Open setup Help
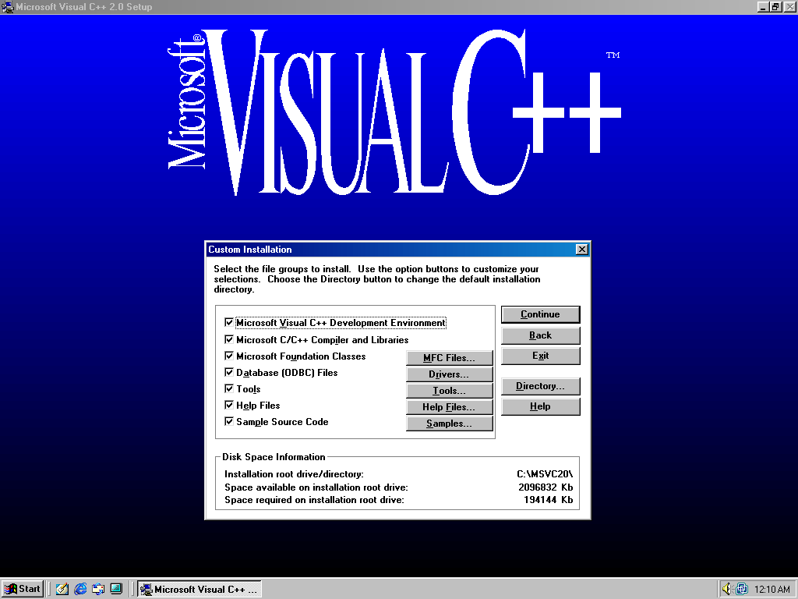Screen dimensions: 798x599 pos(541,406)
